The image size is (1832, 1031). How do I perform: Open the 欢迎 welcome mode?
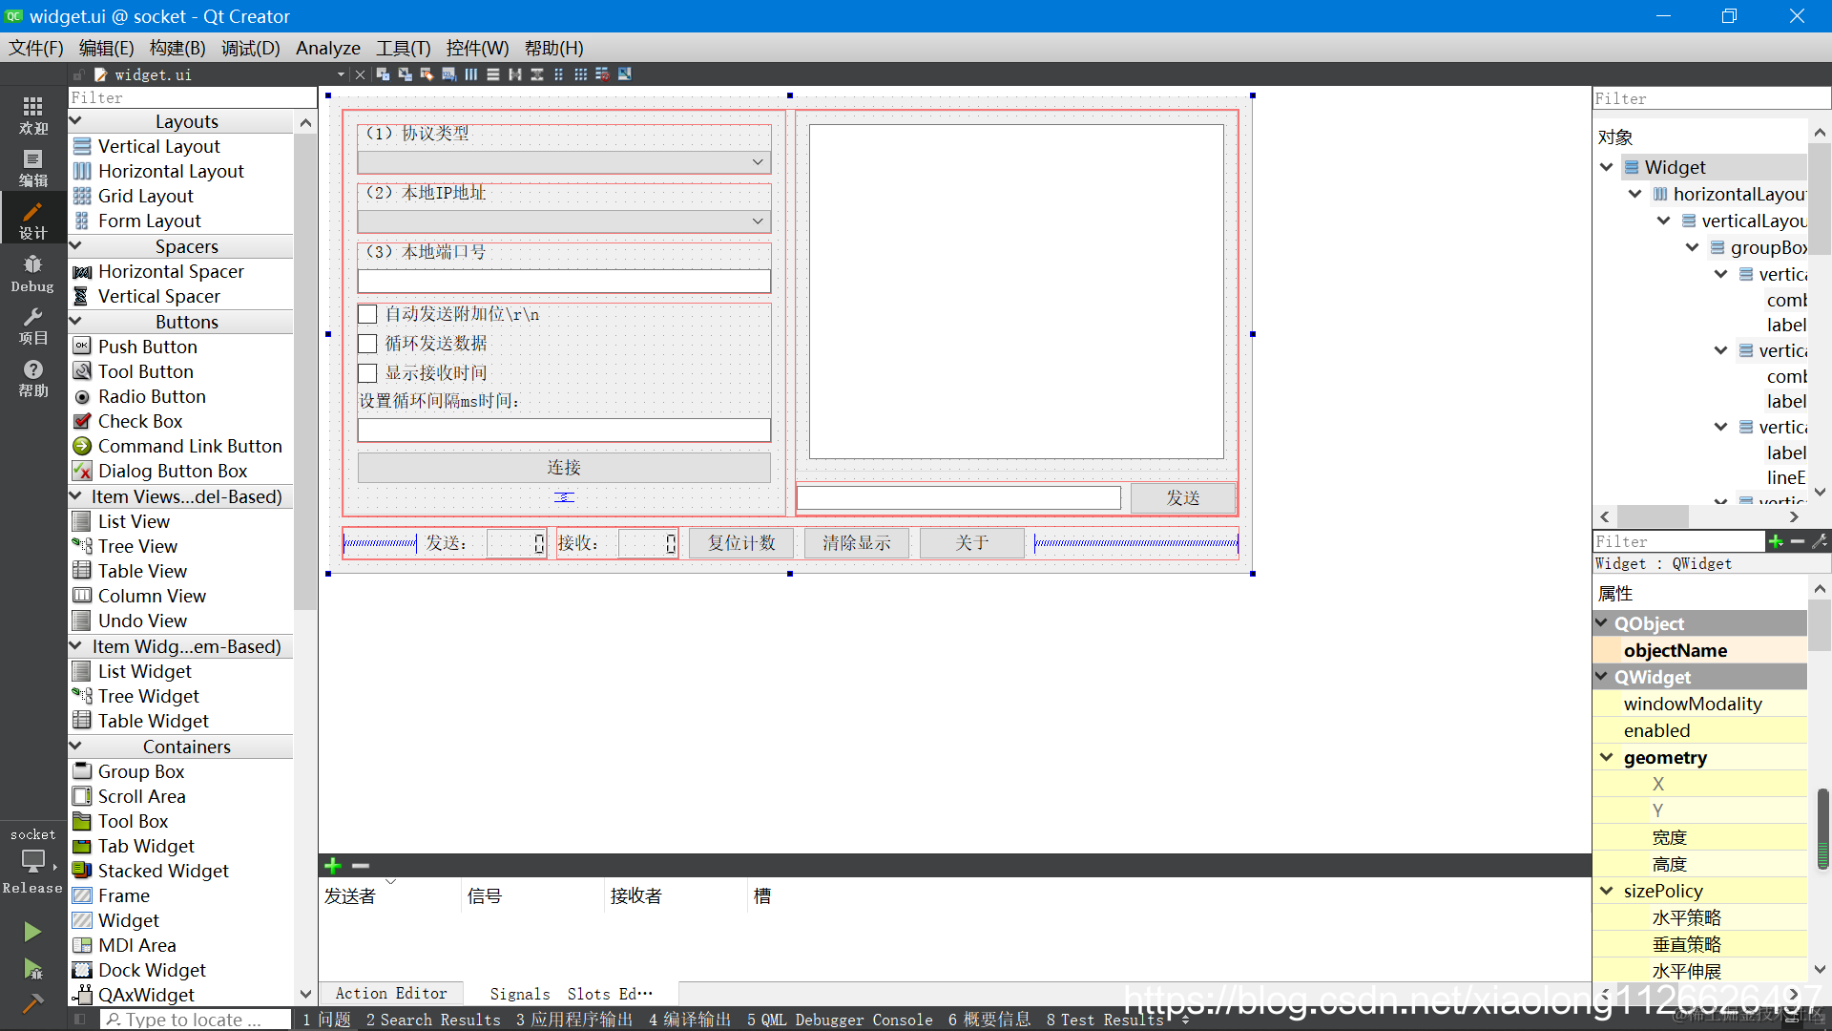click(32, 115)
